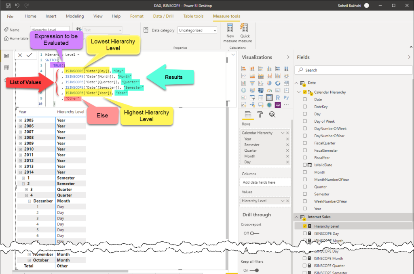Check the Day of Week field checkbox
414x274 pixels.
305,121
